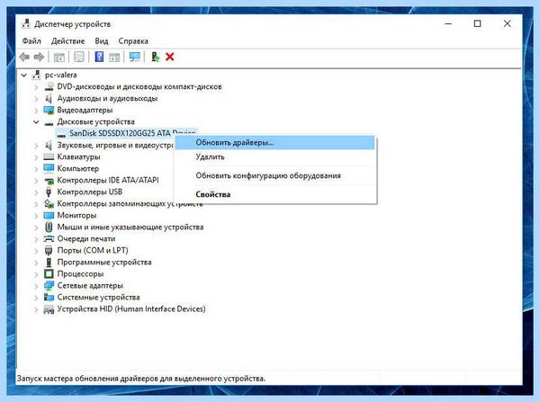Click the Сетевые адаптеры network icon

tap(49, 286)
